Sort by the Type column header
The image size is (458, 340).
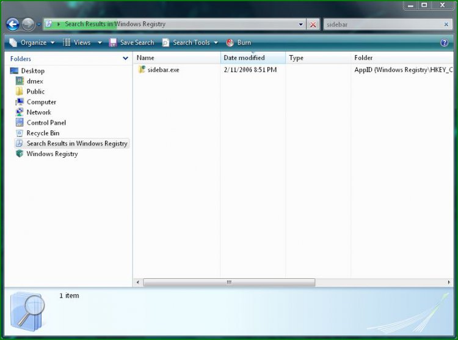[318, 57]
